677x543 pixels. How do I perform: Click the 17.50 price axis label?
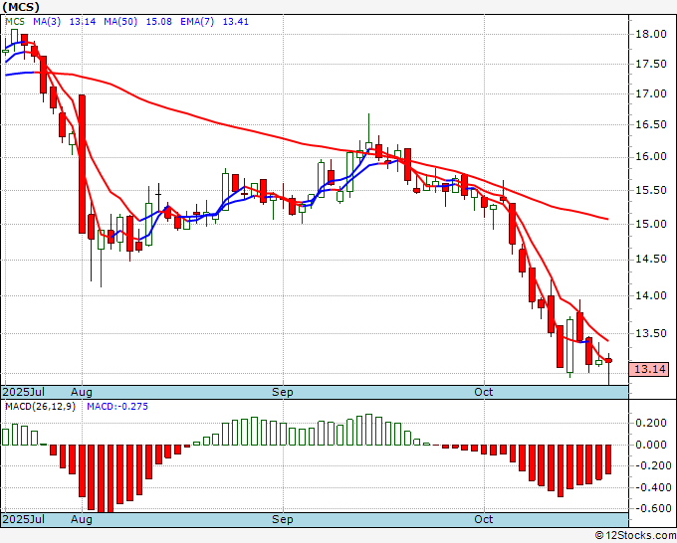point(651,65)
